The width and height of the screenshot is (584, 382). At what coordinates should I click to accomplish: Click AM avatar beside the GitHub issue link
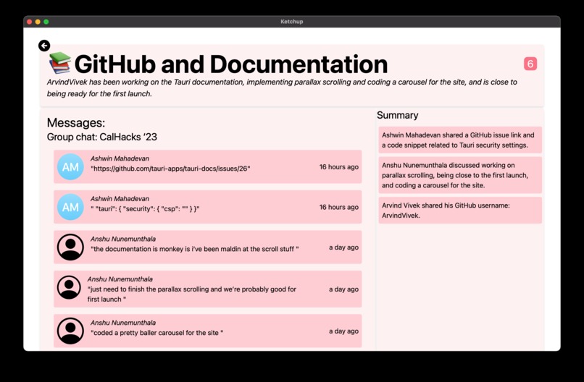click(x=70, y=166)
